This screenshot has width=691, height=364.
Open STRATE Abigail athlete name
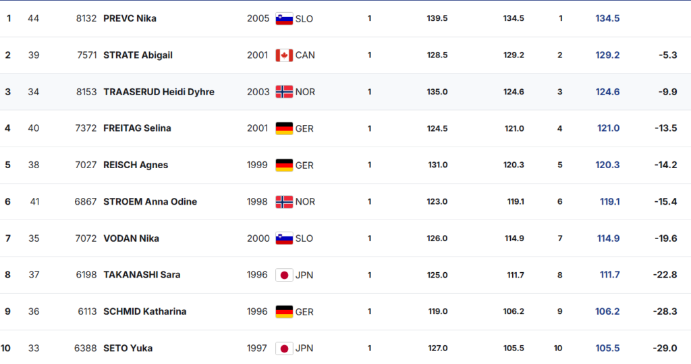(x=138, y=55)
